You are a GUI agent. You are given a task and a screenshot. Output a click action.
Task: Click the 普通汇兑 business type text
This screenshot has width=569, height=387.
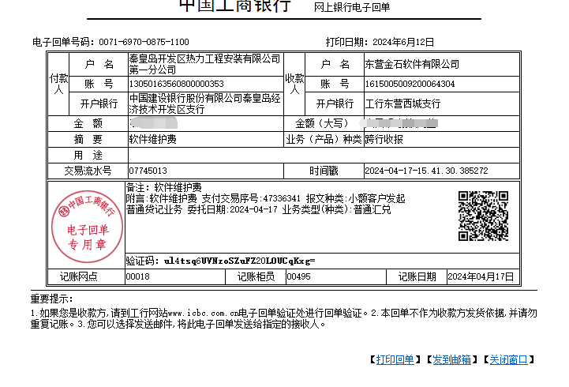coord(372,210)
